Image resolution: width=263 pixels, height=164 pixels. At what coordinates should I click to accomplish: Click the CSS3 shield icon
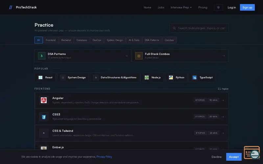[44, 117]
